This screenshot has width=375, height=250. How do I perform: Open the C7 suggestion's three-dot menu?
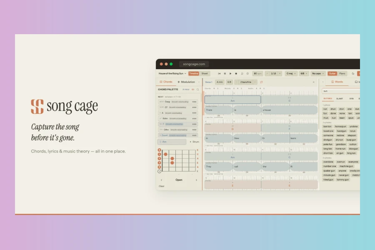194,107
